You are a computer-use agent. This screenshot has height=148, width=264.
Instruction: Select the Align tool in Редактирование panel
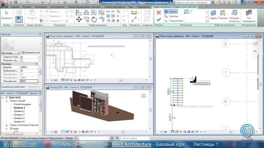(79, 13)
